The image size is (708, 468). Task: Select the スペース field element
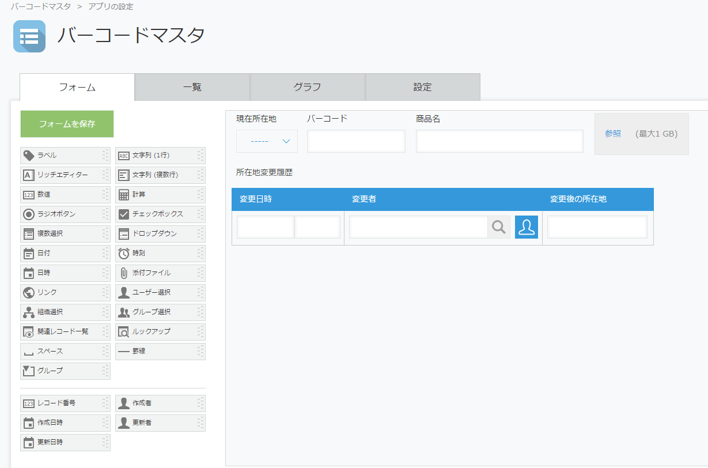tap(65, 352)
